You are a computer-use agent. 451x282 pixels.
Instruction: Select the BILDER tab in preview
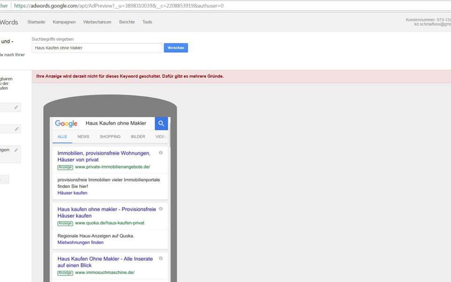pyautogui.click(x=138, y=137)
